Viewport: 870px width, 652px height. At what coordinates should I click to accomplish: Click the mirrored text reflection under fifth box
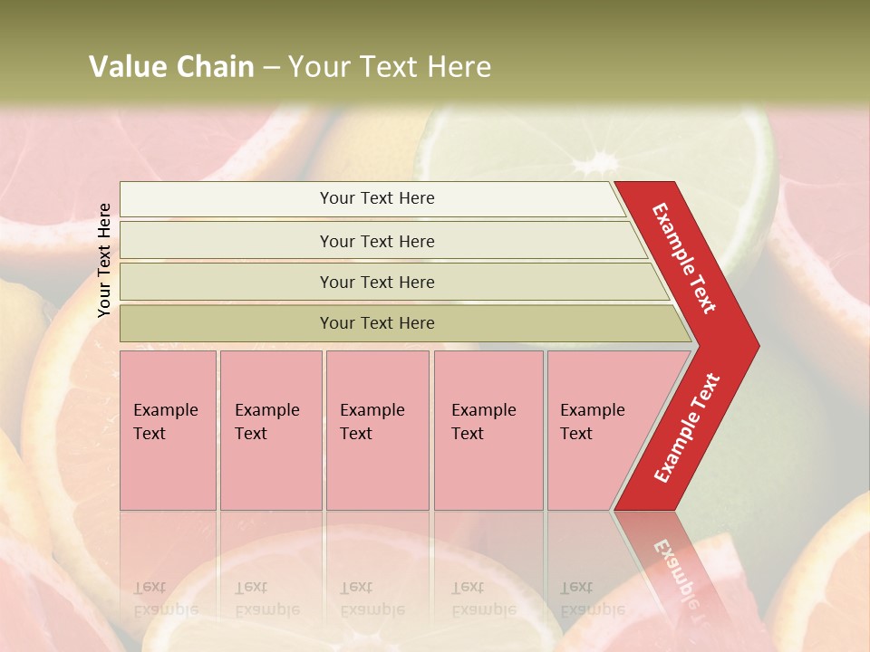[593, 599]
